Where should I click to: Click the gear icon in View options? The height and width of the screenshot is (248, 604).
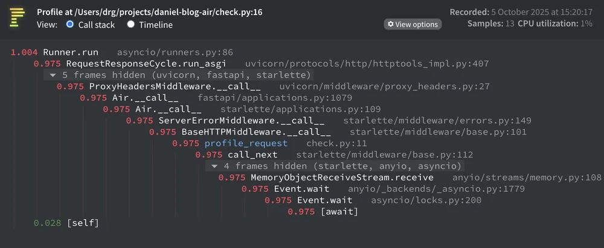tap(391, 24)
